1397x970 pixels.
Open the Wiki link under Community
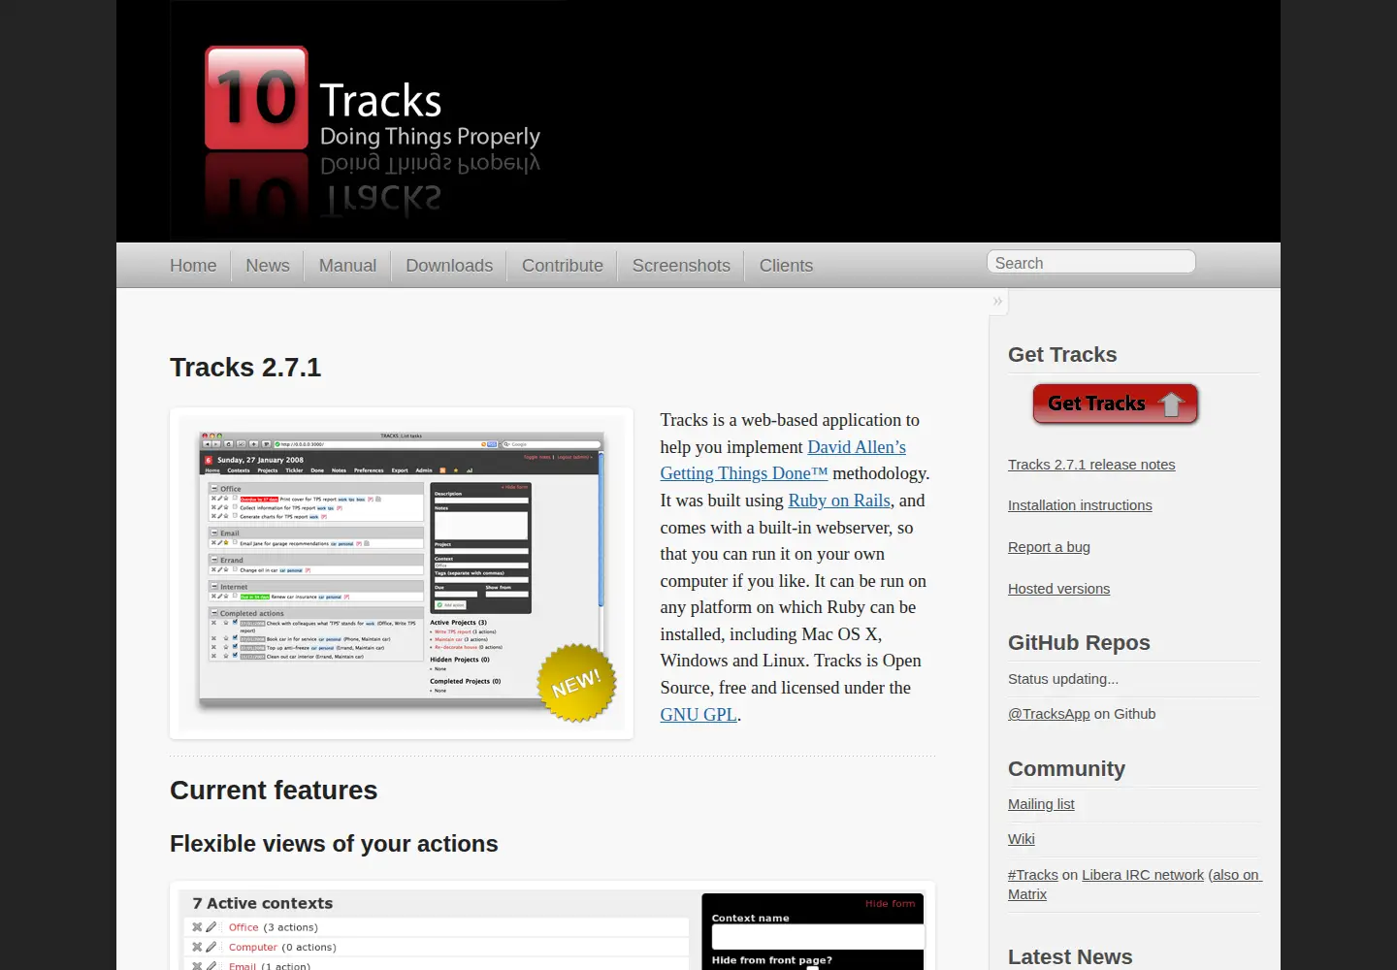click(1022, 839)
